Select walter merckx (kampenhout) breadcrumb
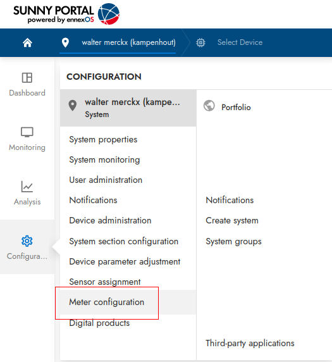Viewport: 332px width, 362px height. tap(129, 42)
